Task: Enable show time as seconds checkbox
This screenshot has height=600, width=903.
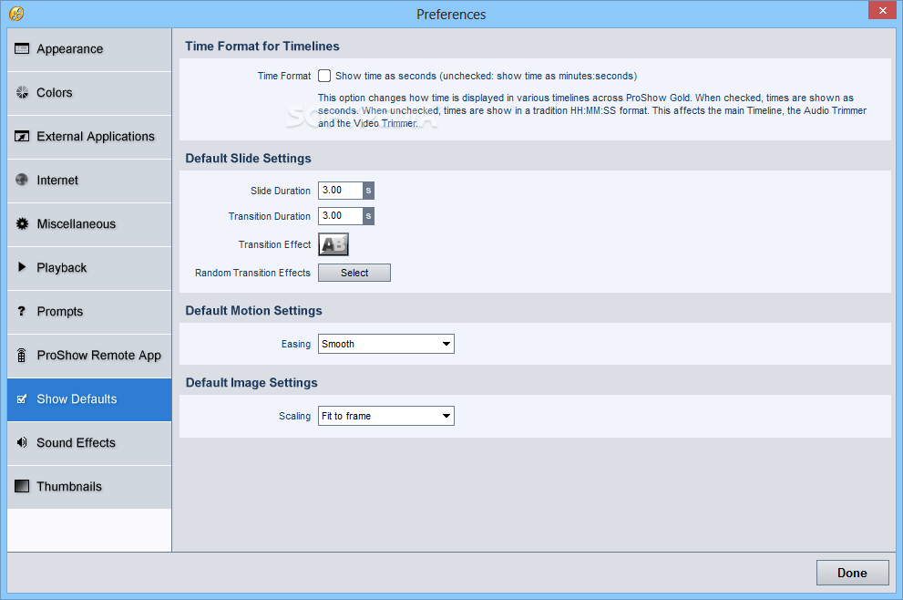Action: tap(324, 76)
